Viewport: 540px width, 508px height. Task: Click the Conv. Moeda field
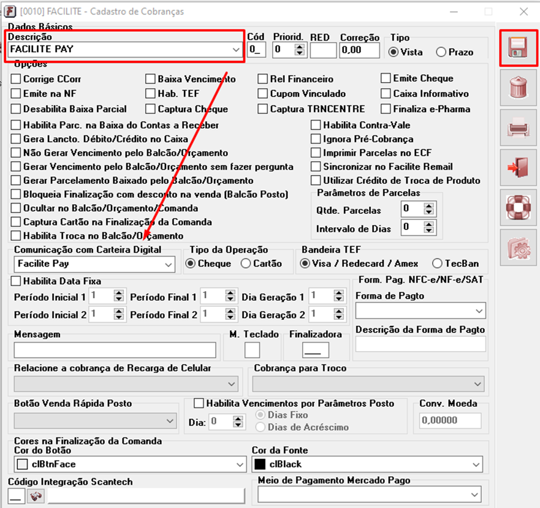[450, 420]
